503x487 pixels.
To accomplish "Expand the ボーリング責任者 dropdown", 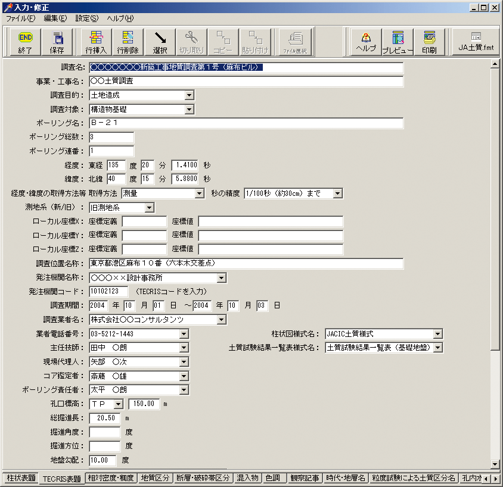I will point(184,390).
